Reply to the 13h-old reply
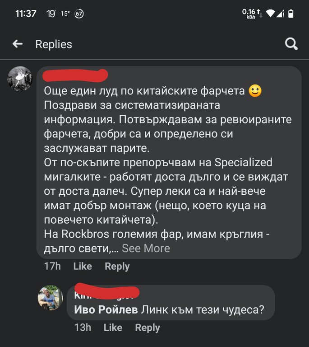 (x=148, y=328)
